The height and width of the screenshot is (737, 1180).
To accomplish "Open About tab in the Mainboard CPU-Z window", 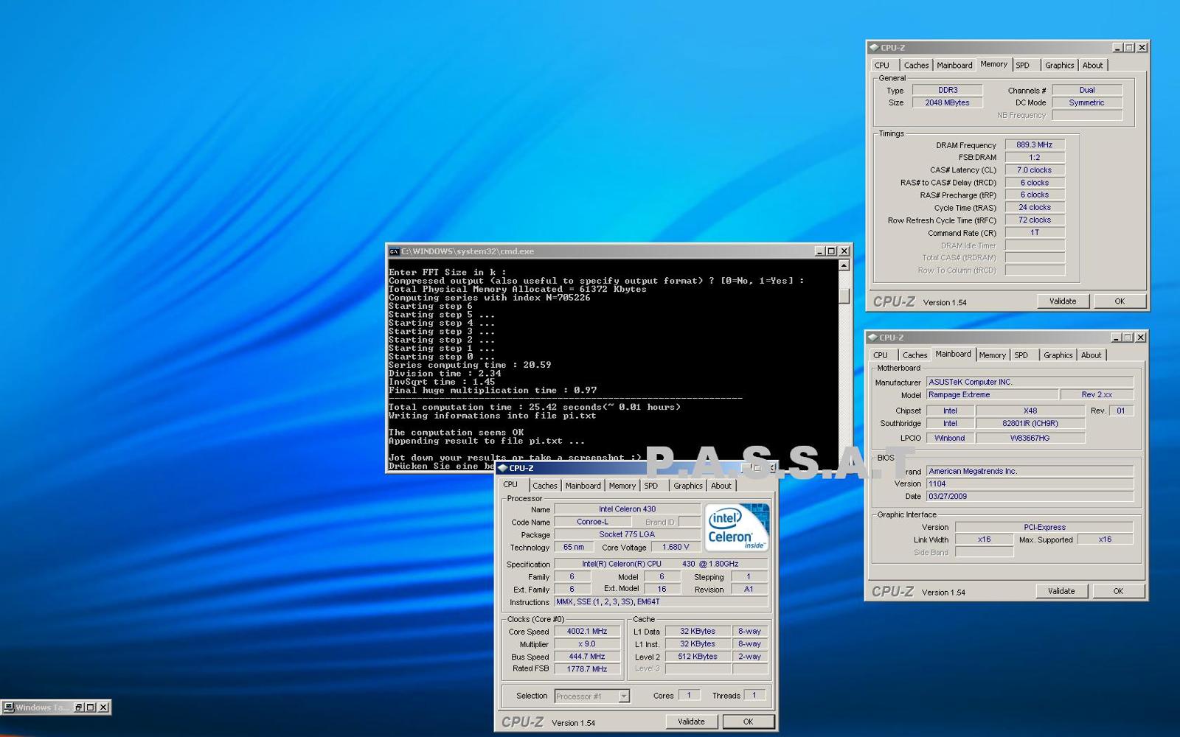I will tap(1091, 355).
